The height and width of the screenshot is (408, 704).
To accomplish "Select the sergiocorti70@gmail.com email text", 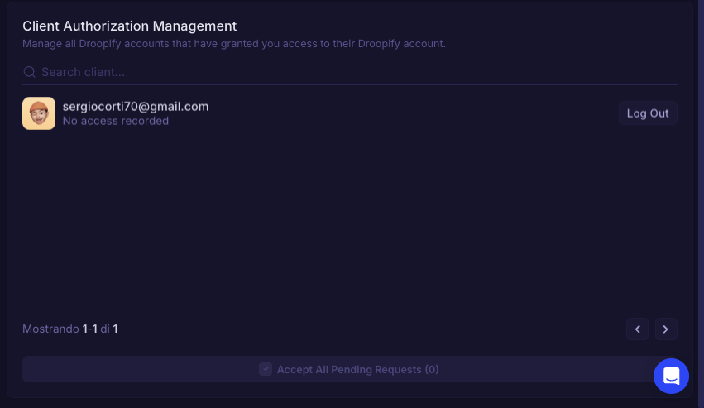I will click(136, 106).
